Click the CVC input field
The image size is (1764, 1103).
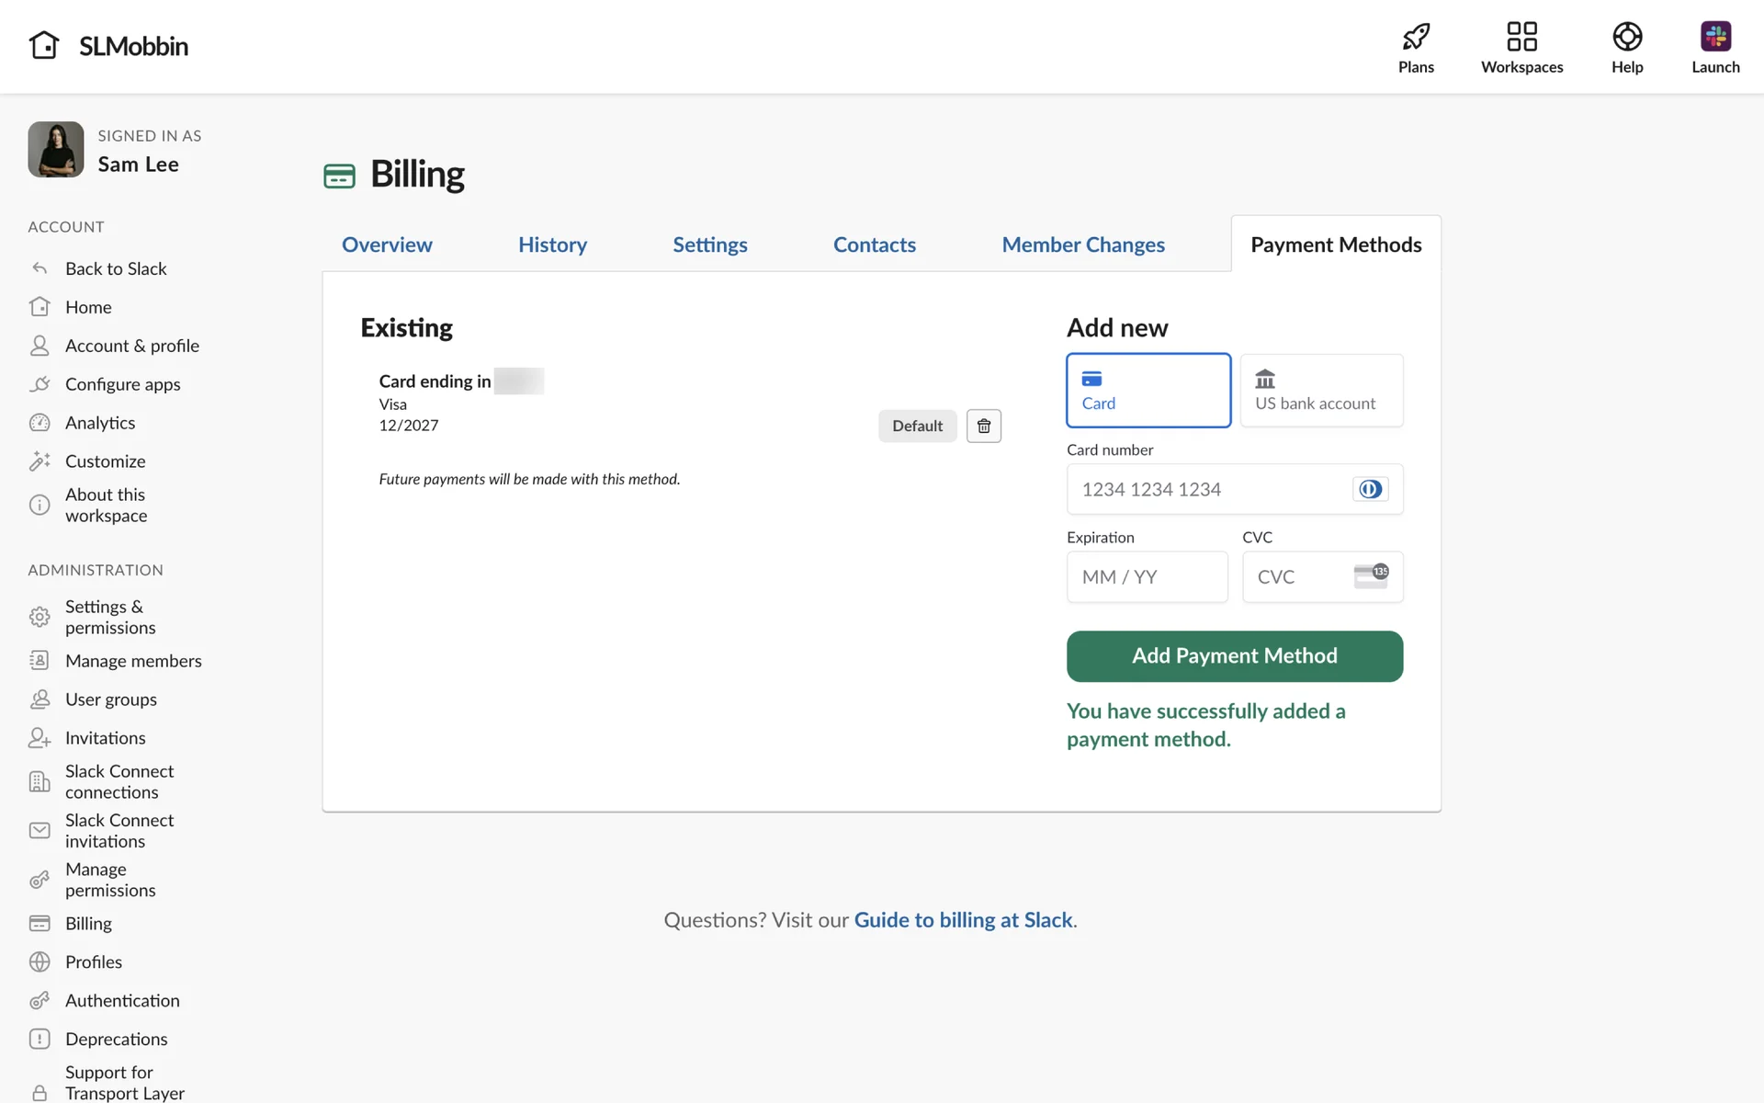click(x=1300, y=577)
